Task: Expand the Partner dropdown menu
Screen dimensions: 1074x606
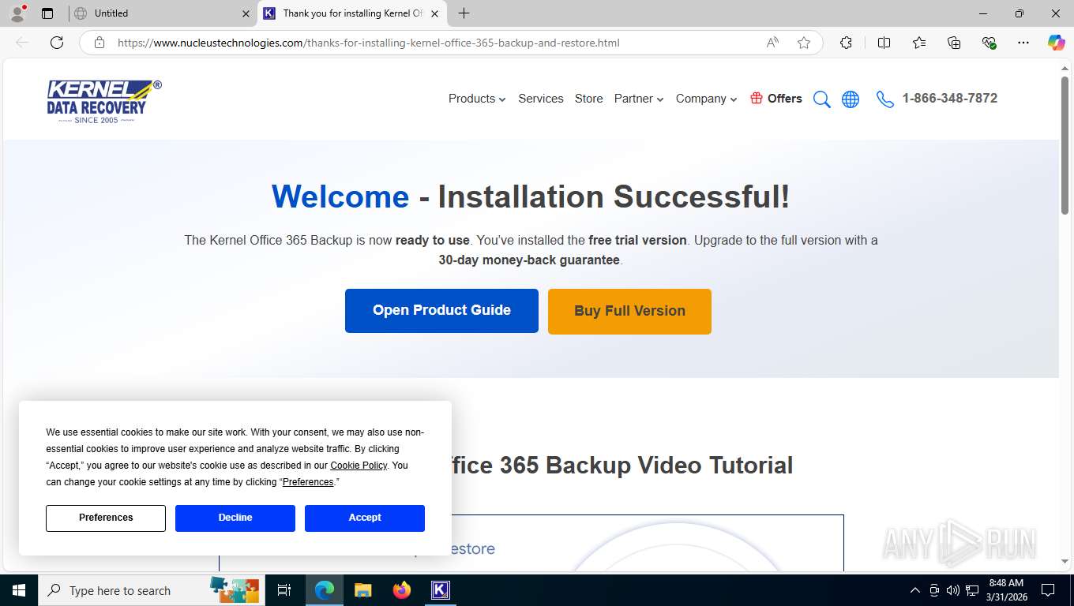Action: [639, 99]
